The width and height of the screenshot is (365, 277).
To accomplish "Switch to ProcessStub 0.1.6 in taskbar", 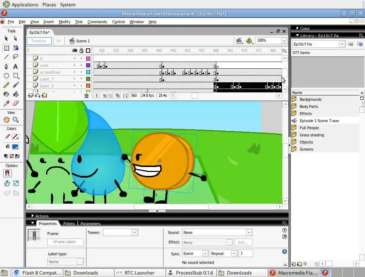I will tap(191, 273).
